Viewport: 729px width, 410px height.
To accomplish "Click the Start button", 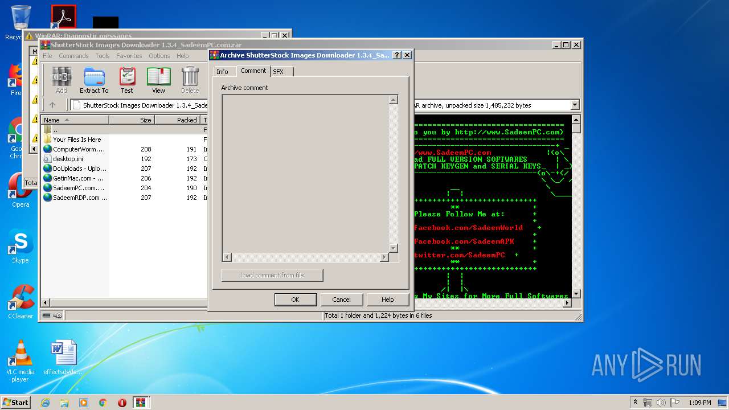I will pyautogui.click(x=16, y=402).
